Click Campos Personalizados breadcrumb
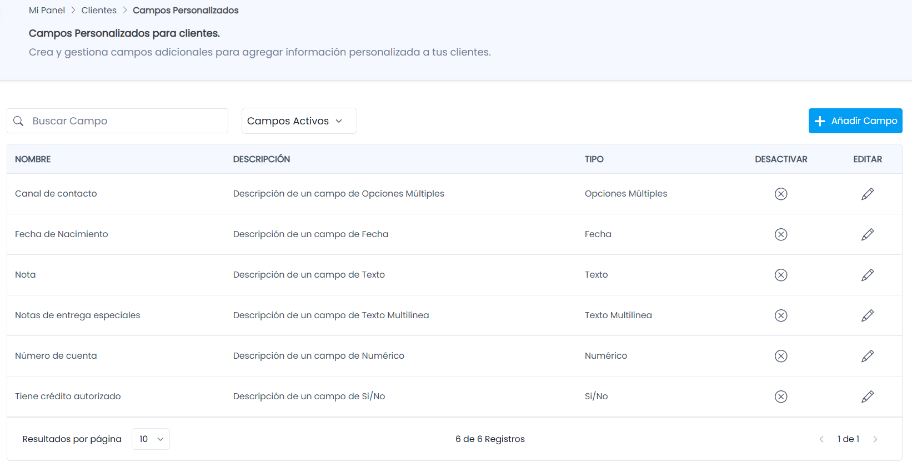Viewport: 912px width, 472px height. 186,11
